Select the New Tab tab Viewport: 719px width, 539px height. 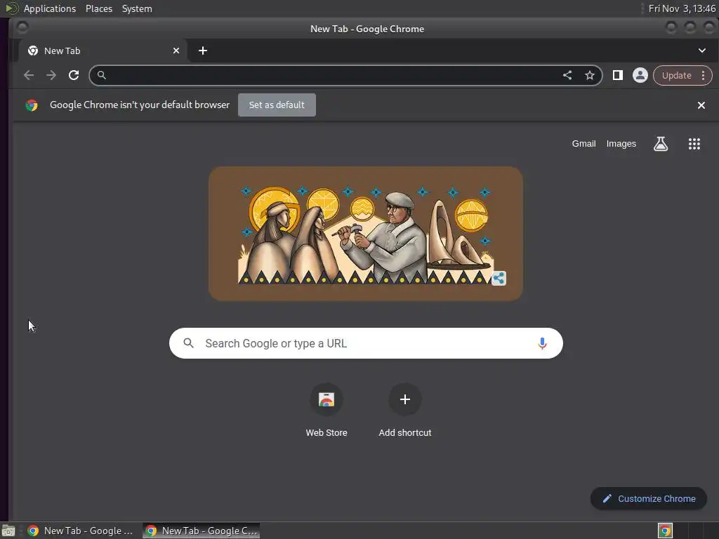click(103, 51)
